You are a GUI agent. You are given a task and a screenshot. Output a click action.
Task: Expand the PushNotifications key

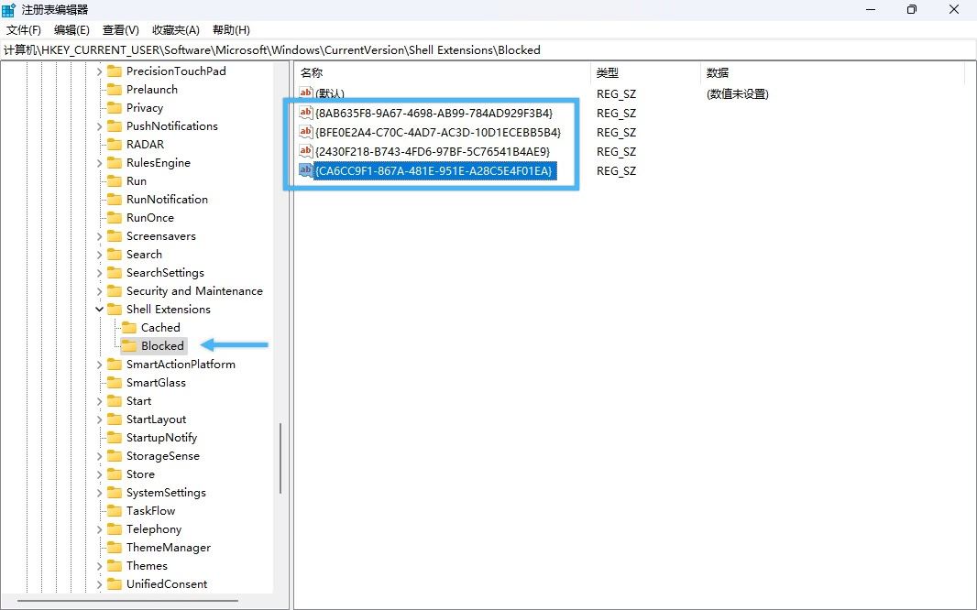point(100,126)
